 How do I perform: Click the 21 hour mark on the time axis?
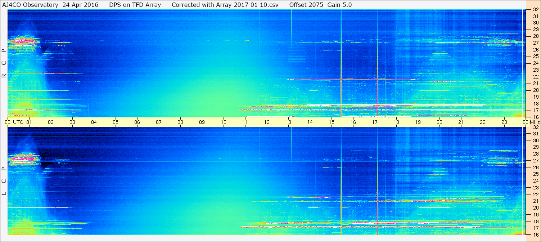point(461,122)
